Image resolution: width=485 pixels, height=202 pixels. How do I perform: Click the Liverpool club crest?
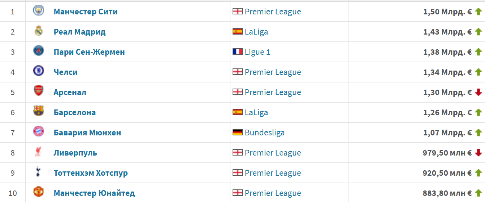[x=39, y=152]
